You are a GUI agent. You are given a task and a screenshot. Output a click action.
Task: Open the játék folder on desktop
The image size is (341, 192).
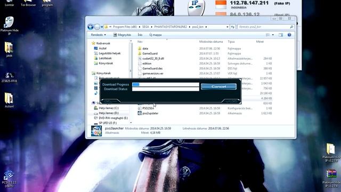[9, 50]
